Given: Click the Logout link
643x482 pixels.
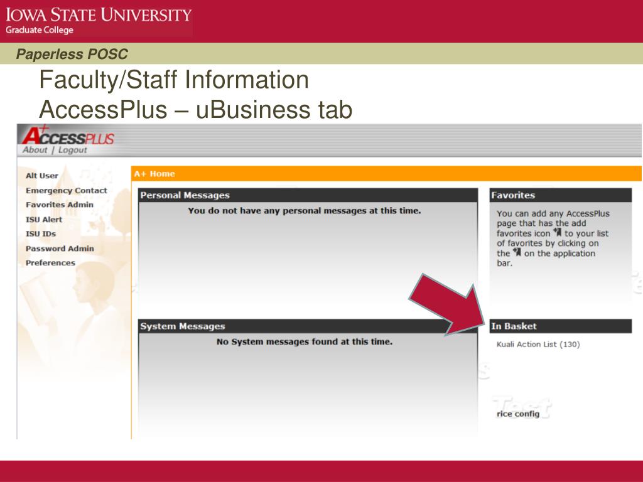Looking at the screenshot, I should 73,150.
